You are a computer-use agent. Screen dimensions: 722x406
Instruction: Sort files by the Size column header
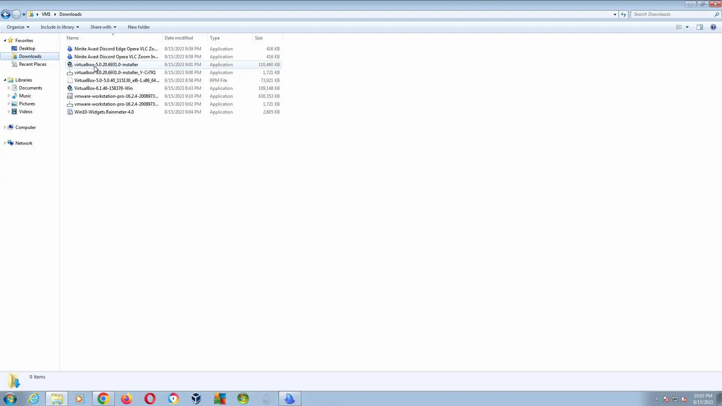(x=259, y=38)
